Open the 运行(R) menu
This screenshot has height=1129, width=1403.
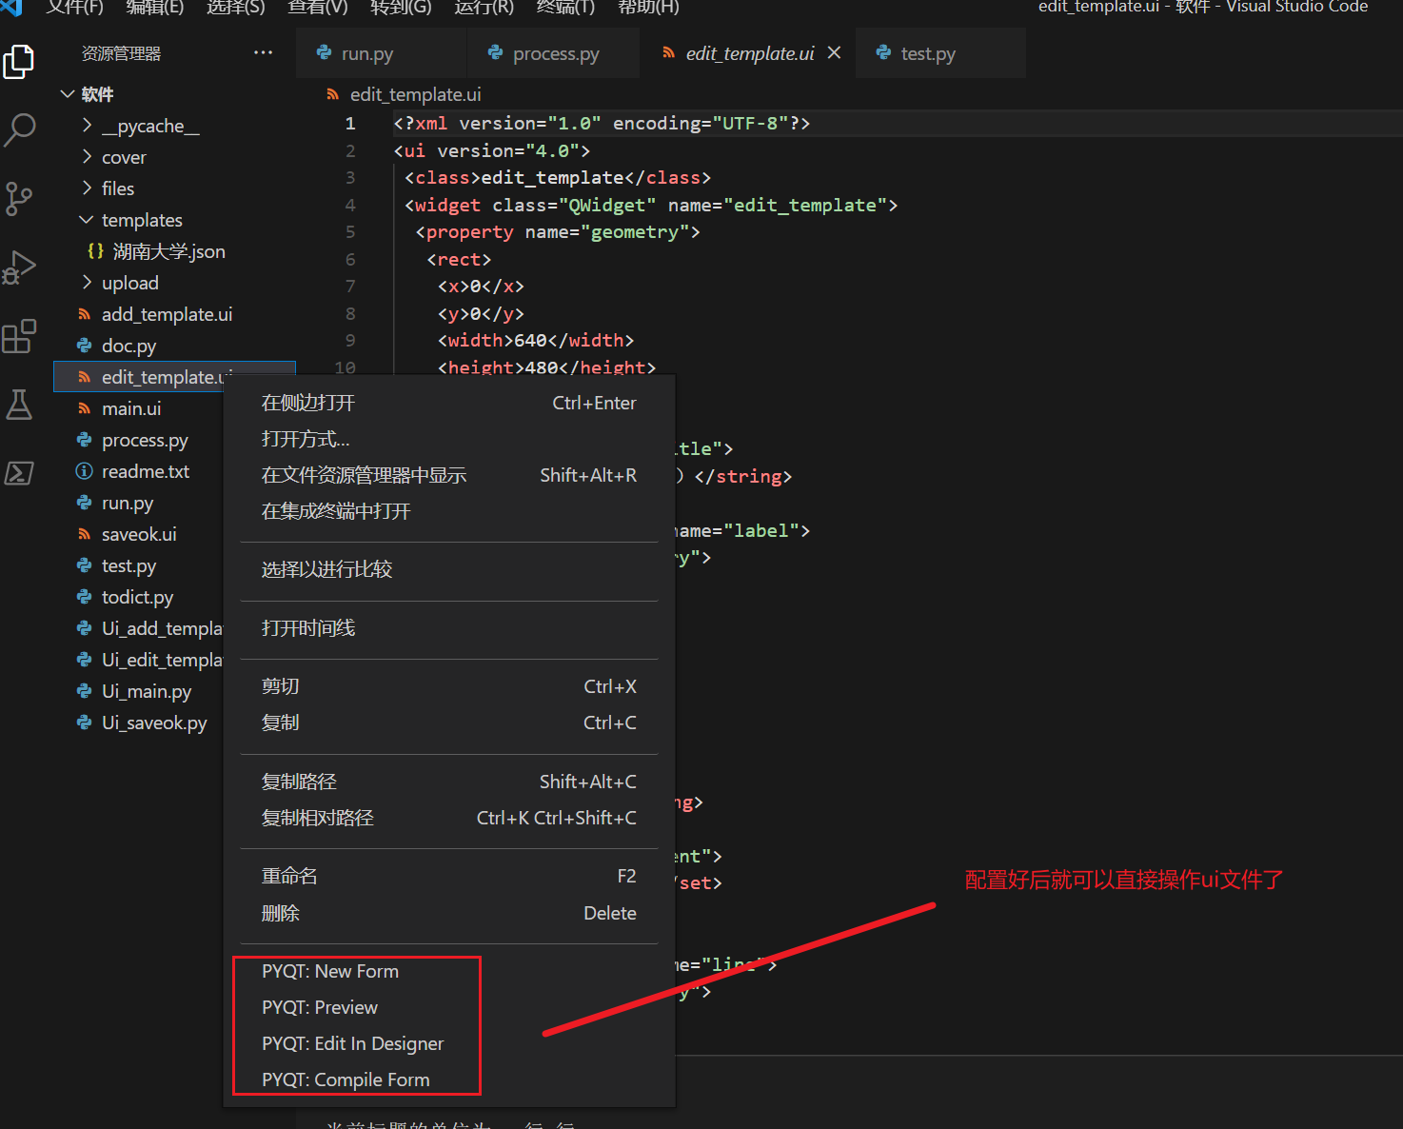(484, 7)
